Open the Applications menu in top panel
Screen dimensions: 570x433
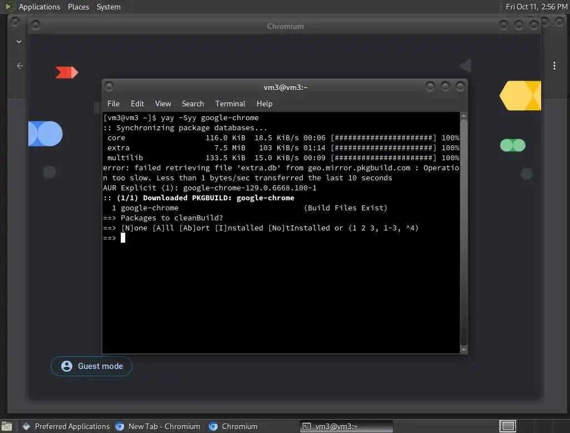click(x=40, y=7)
